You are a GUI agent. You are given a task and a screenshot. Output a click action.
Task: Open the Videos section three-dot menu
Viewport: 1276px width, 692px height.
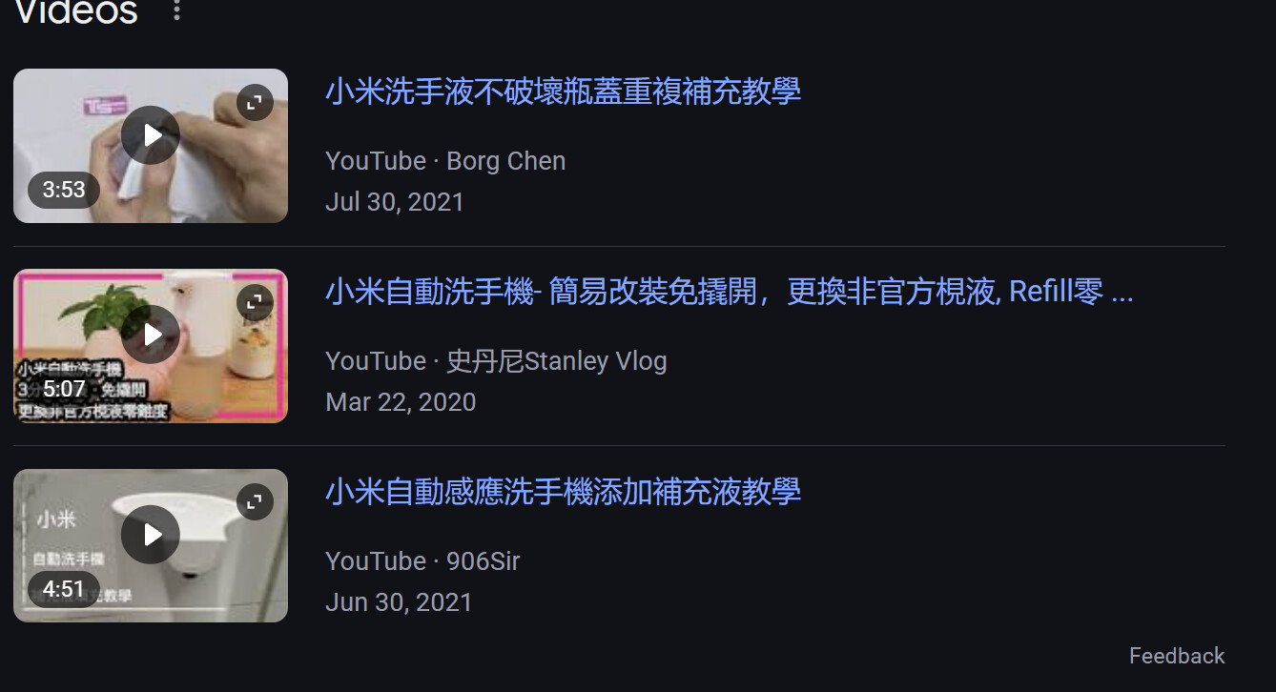176,10
